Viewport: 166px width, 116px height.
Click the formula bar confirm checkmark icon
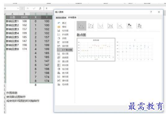click(34, 8)
